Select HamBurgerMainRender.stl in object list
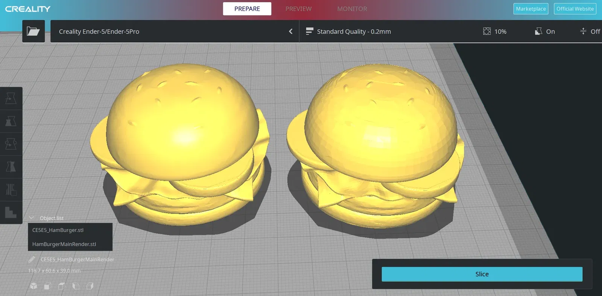This screenshot has width=602, height=296. tap(70, 244)
